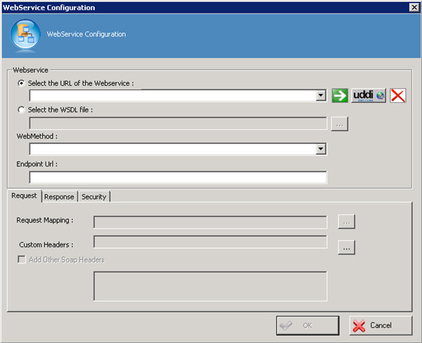Click the red X delete icon
The height and width of the screenshot is (343, 422).
(x=398, y=96)
